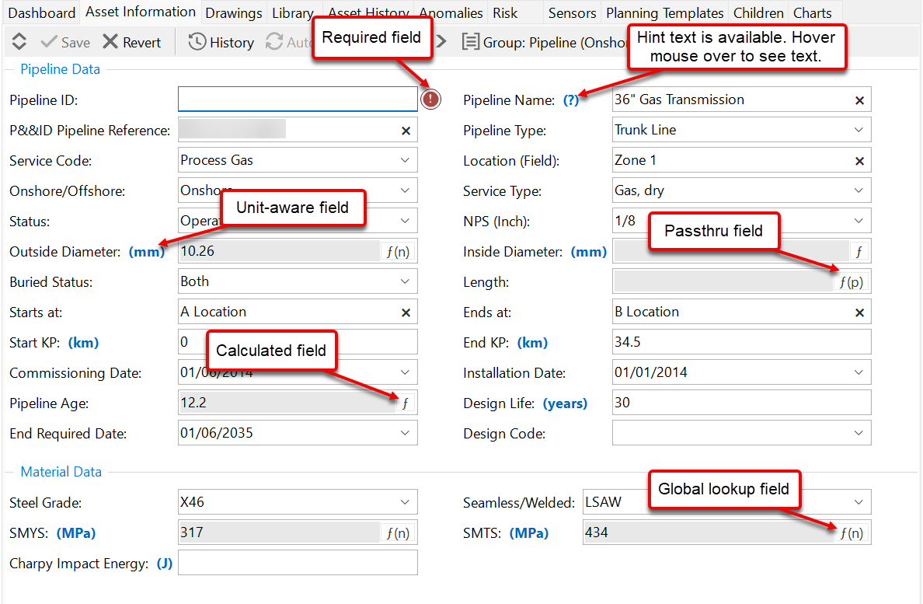
Task: Click the Auto refresh arrows icon
Action: click(274, 42)
